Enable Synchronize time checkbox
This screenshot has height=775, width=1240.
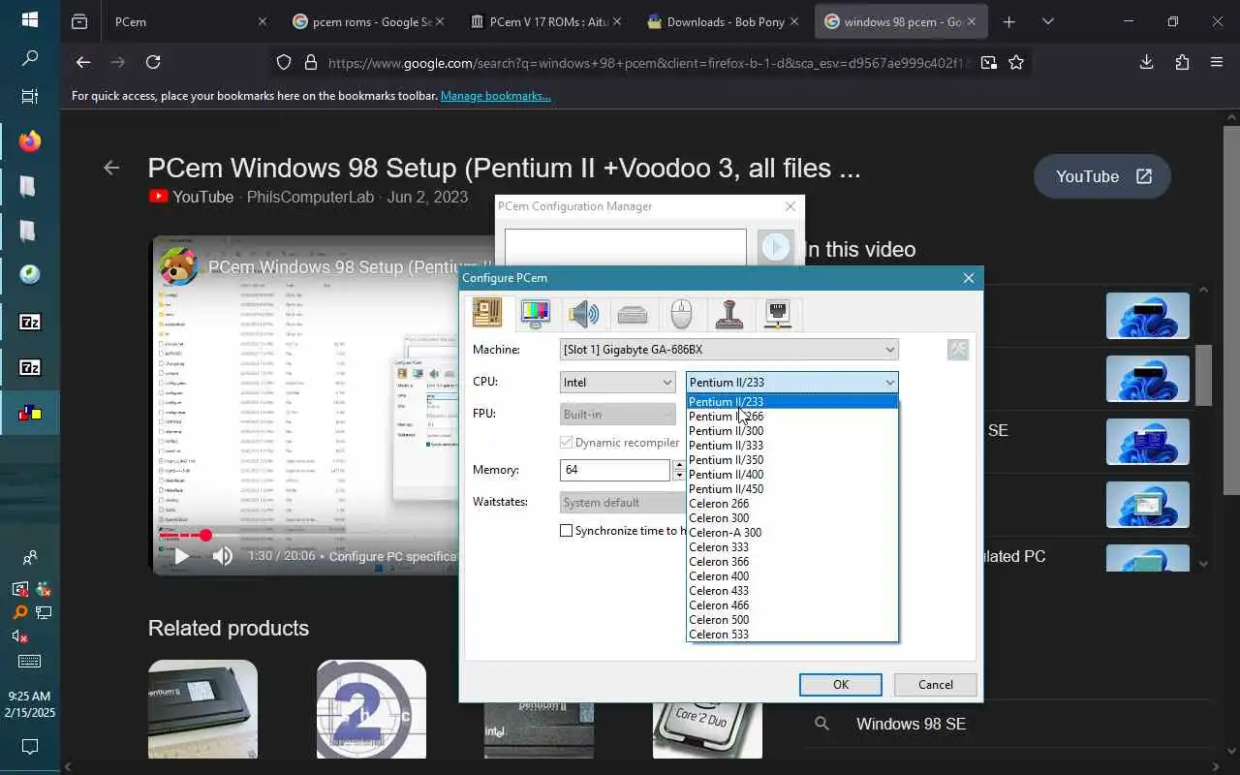click(x=567, y=531)
